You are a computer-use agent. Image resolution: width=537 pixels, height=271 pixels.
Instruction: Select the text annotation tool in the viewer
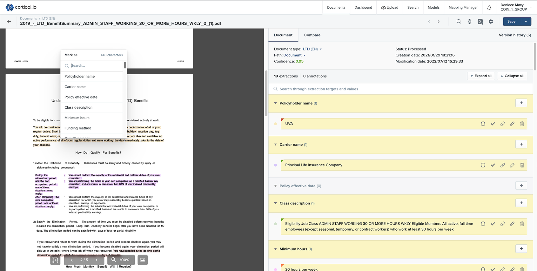click(x=55, y=260)
